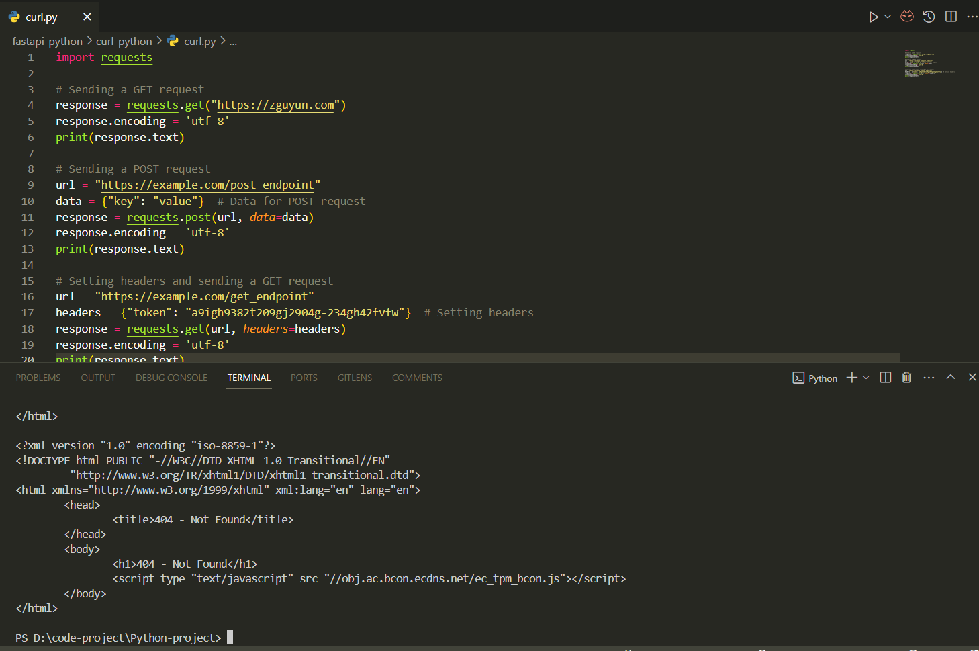Split the editor to the right

(951, 17)
